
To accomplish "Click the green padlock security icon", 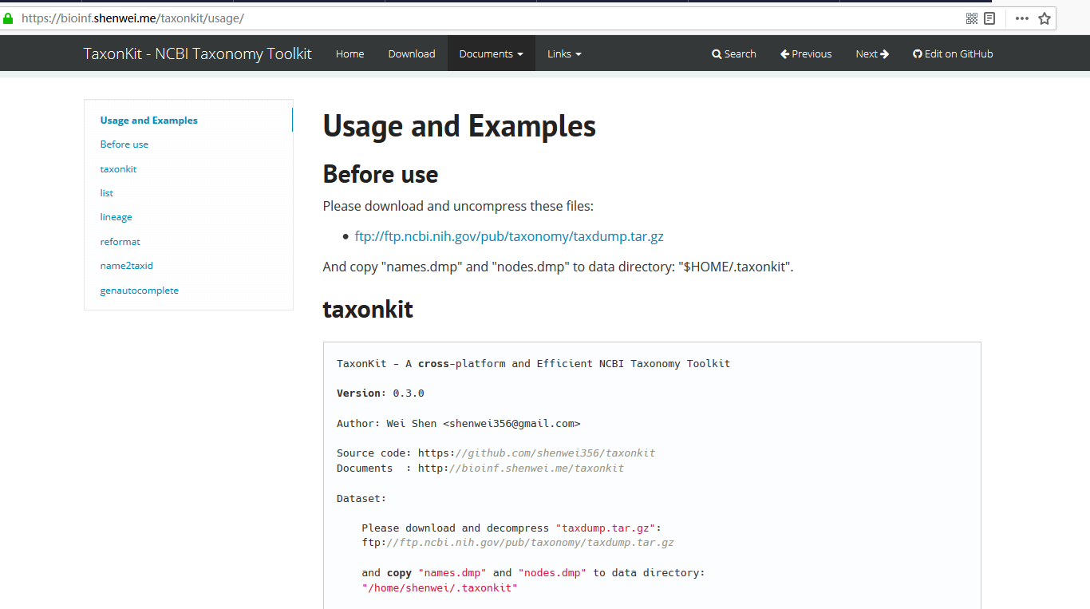I will tap(9, 18).
